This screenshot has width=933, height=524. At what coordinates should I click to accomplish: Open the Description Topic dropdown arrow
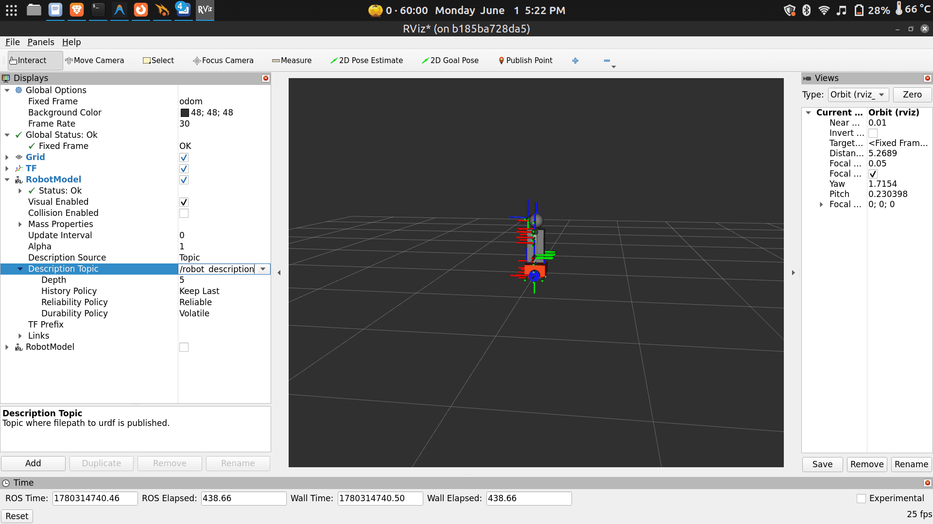263,269
